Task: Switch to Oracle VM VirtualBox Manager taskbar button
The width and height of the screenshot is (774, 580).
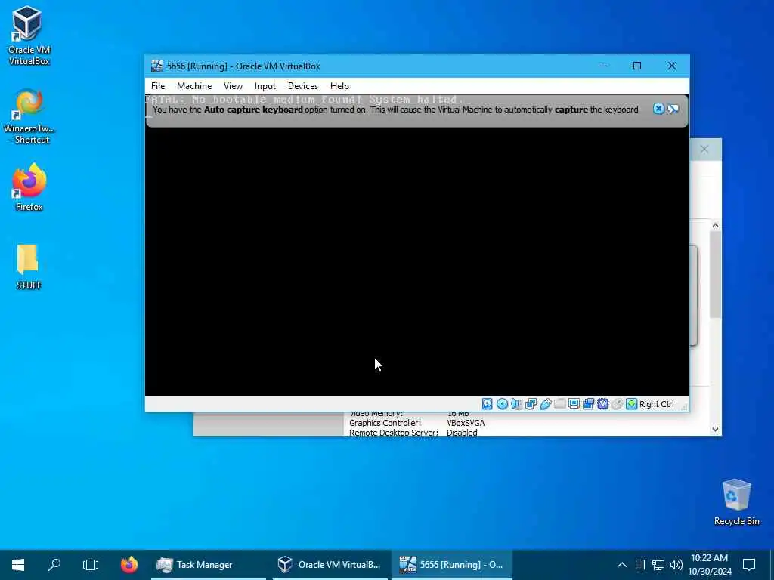Action: 330,564
